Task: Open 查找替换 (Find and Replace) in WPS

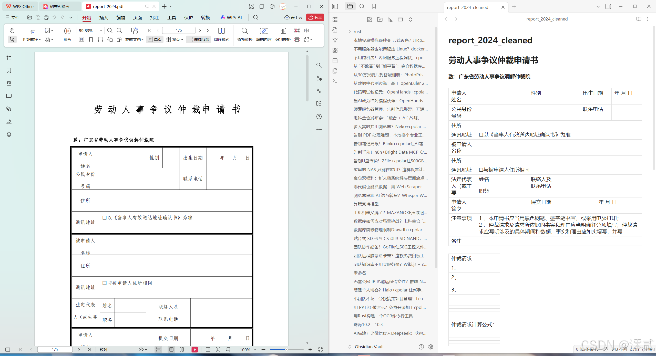Action: 244,35
